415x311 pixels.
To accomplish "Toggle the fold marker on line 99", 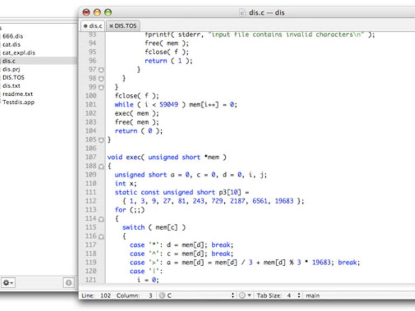I will [x=101, y=87].
